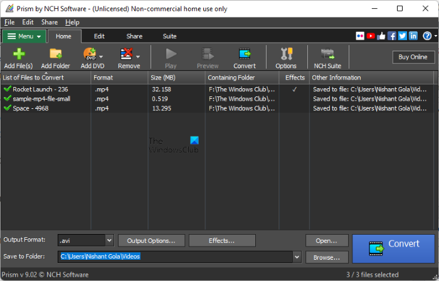Viewport: 439px width, 281px height.
Task: Click the Add Folder icon
Action: tap(56, 54)
